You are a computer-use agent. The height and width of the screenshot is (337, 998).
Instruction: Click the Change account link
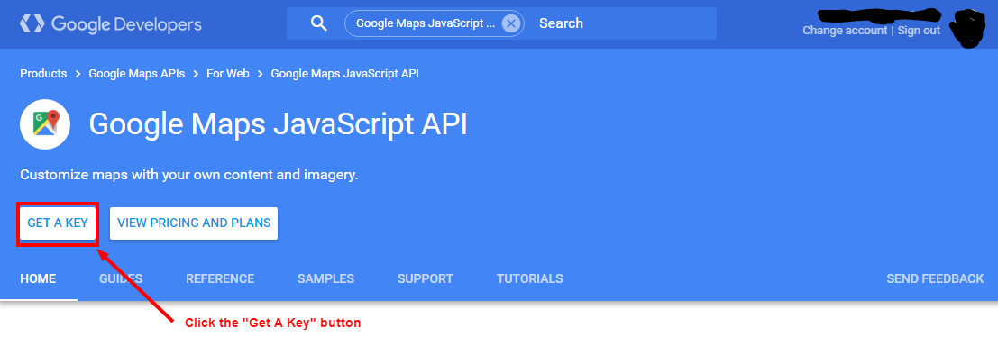point(845,31)
